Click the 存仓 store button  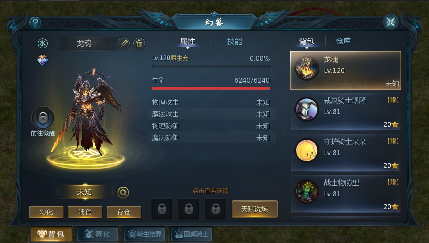point(124,212)
